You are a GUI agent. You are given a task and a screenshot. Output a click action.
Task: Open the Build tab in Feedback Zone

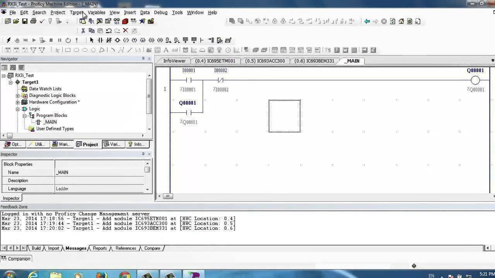[x=36, y=248]
